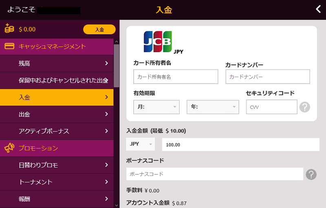Open the トーナメント menu item
The width and height of the screenshot is (326, 208).
coord(57,182)
